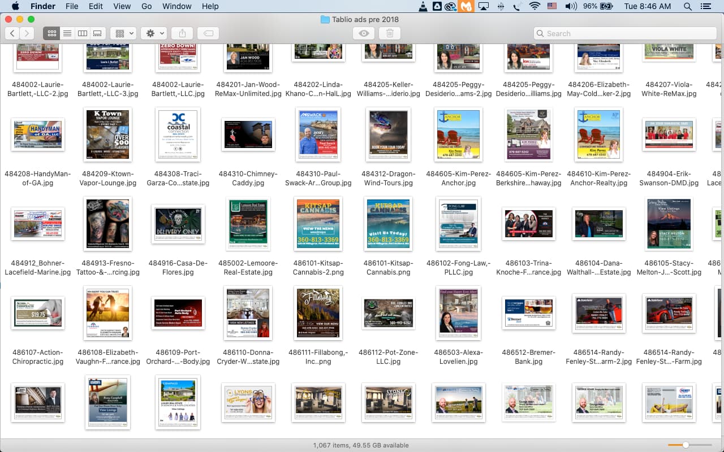The image size is (724, 452).
Task: Click file name 484912_Bohner-Lacefield-Marine.jpg
Action: click(38, 268)
